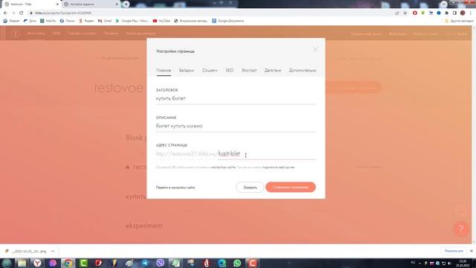The image size is (476, 268).
Task: Open the Mail.Ru bookmark
Action: pos(48,21)
